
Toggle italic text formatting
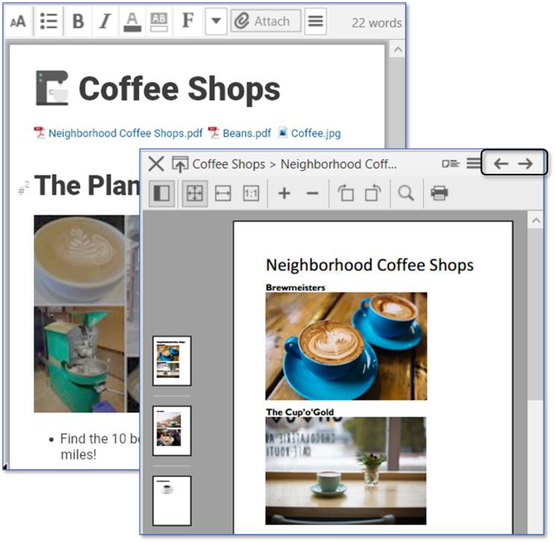pyautogui.click(x=105, y=22)
